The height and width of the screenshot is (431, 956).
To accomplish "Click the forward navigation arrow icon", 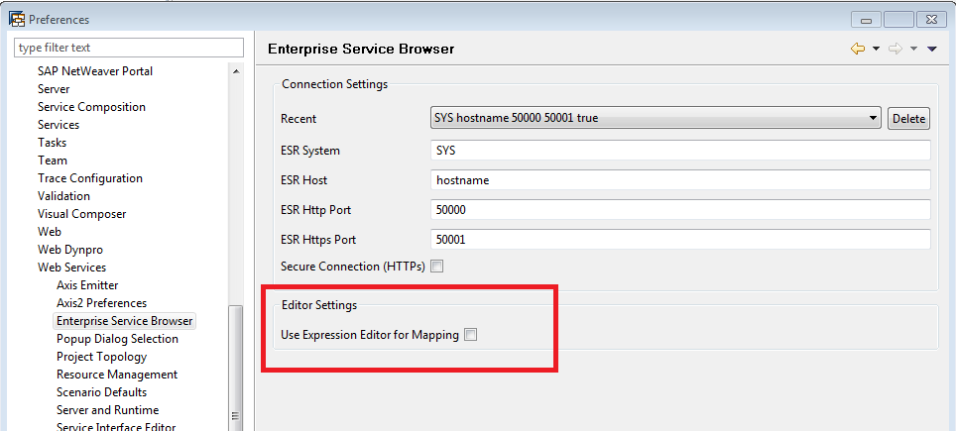I will tap(895, 49).
